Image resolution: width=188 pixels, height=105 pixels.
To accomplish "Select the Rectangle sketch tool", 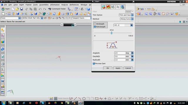I will tap(97, 99).
